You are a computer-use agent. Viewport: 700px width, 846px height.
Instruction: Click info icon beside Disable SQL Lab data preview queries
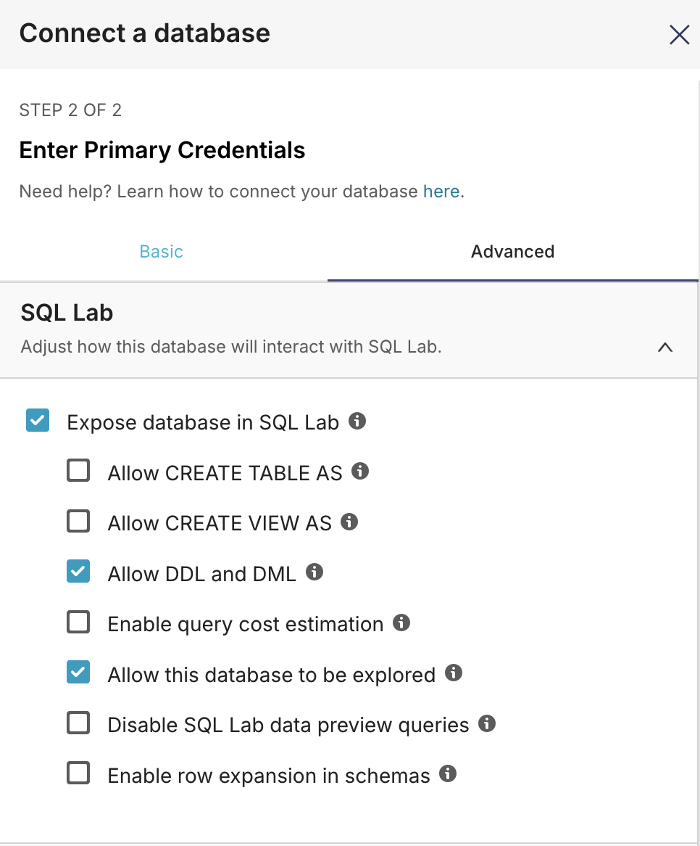(487, 723)
